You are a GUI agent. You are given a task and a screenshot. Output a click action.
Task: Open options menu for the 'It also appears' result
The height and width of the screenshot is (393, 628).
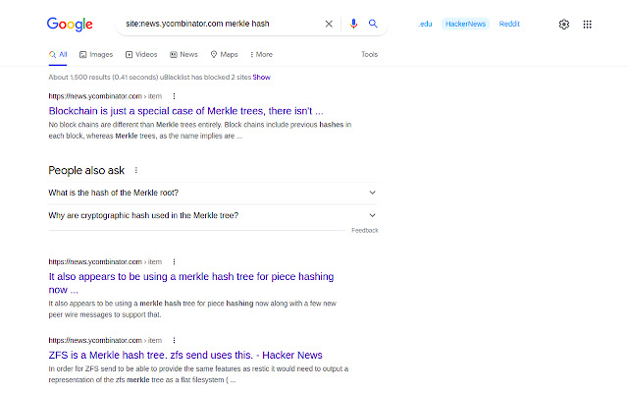[x=174, y=262]
